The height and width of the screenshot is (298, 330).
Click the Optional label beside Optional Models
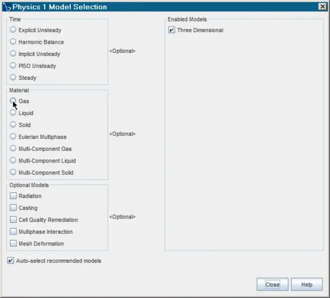(122, 217)
